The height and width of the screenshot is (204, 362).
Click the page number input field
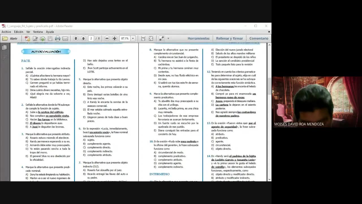[x=91, y=39]
